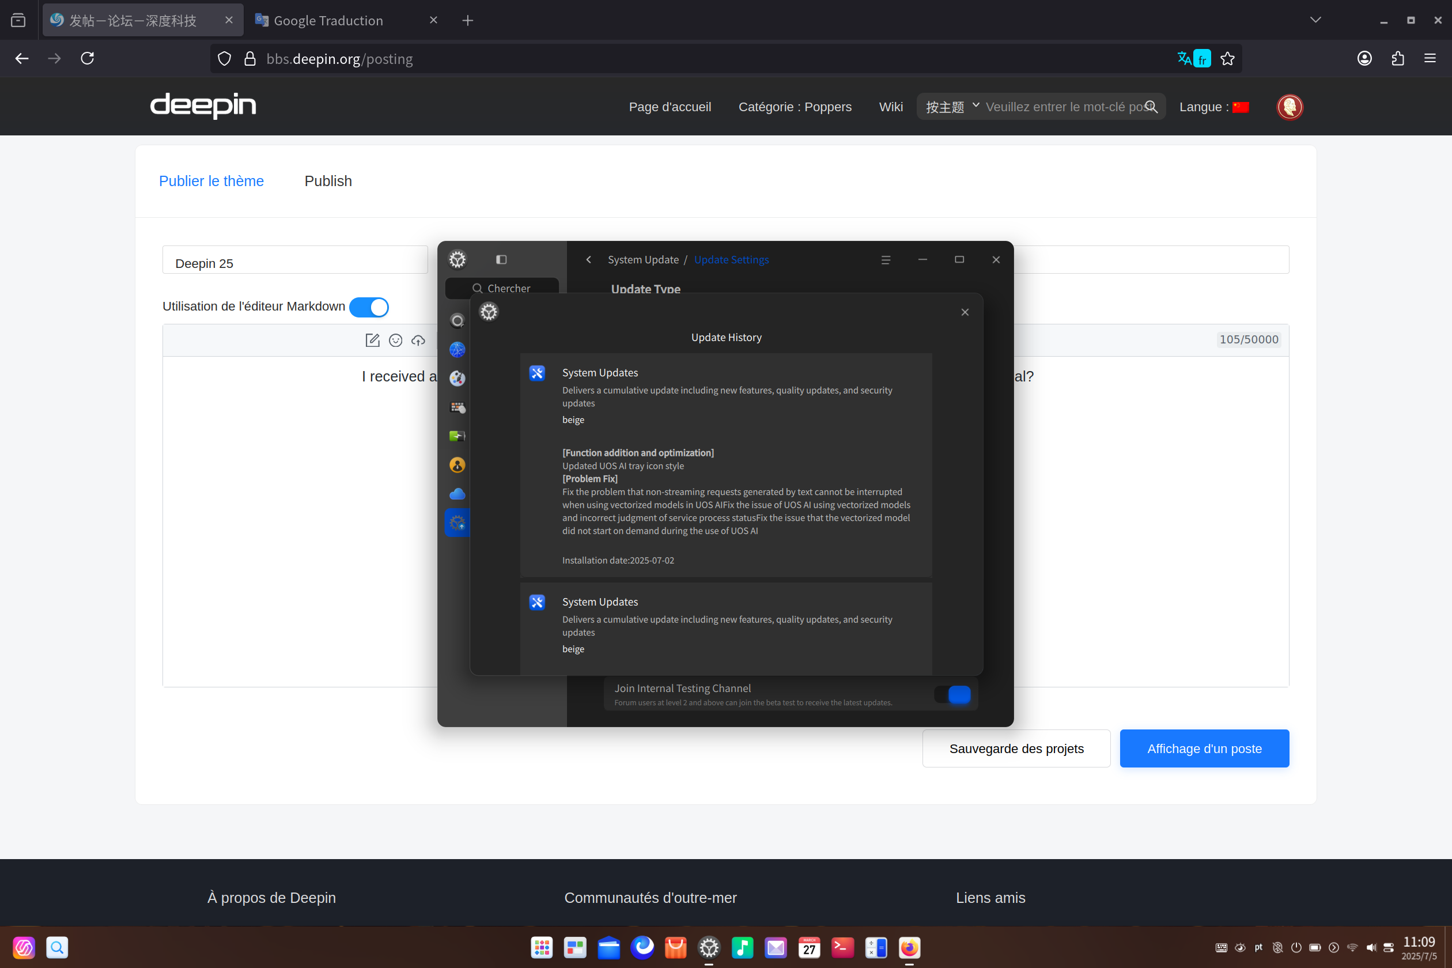Select the Publier le thème tab
The width and height of the screenshot is (1452, 968).
211,181
